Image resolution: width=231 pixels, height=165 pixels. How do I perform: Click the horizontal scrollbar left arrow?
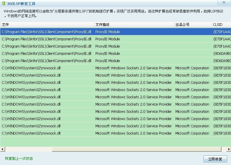tap(3, 149)
